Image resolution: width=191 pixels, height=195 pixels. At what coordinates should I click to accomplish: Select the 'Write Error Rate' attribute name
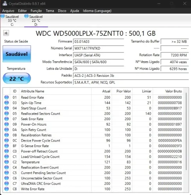(32, 189)
